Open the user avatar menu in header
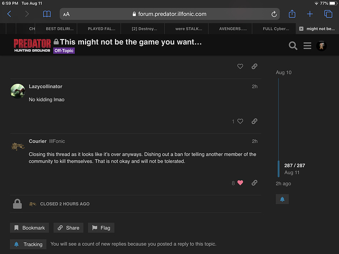Viewport: 339px width, 254px height. point(322,46)
